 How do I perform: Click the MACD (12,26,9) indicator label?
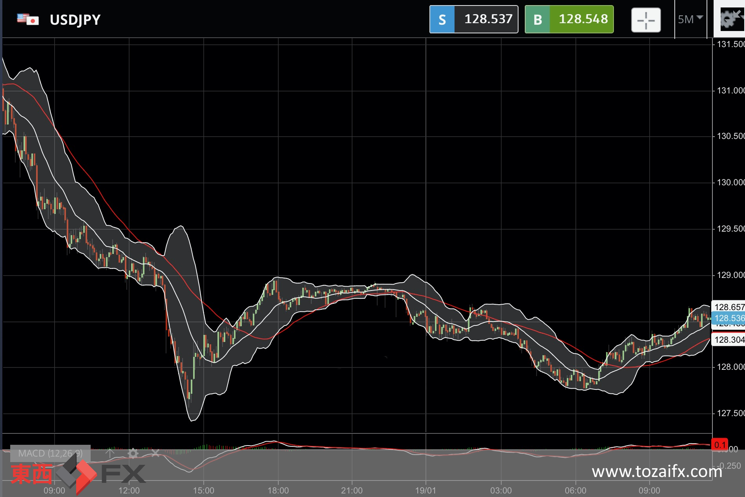[x=50, y=453]
